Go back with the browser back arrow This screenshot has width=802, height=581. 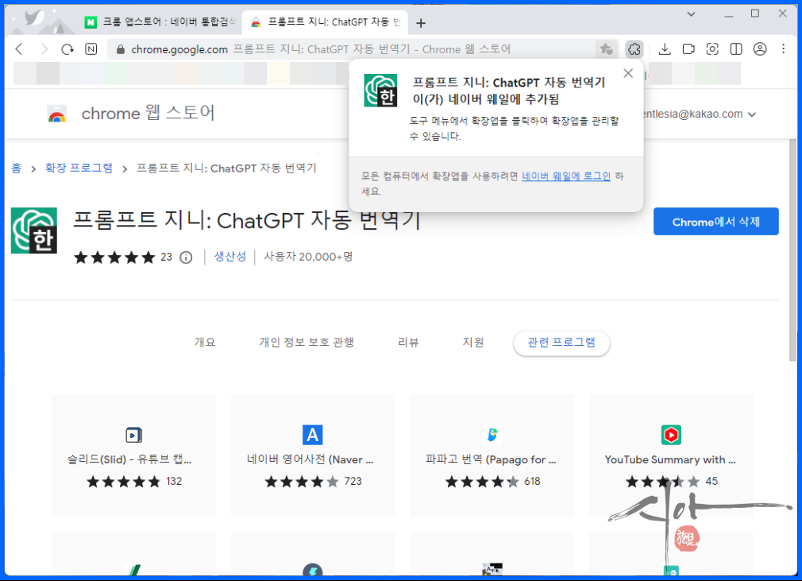click(x=19, y=49)
